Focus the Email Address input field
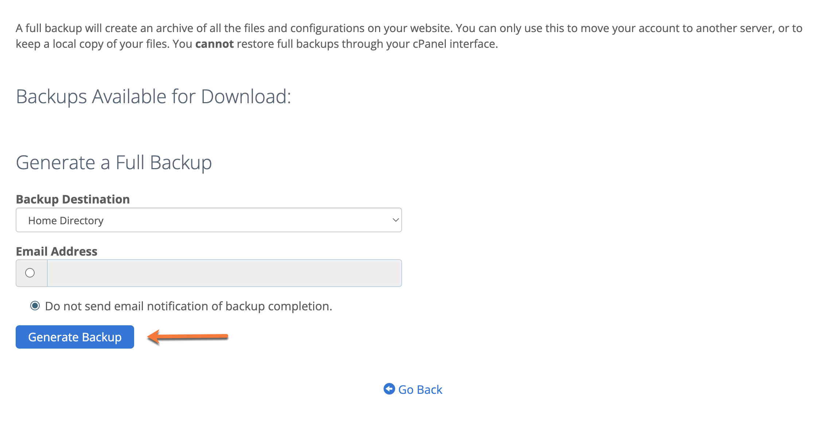826x423 pixels. [x=224, y=273]
